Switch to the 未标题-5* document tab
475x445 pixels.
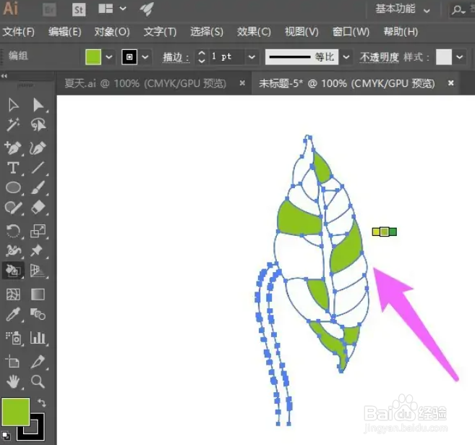coord(347,83)
